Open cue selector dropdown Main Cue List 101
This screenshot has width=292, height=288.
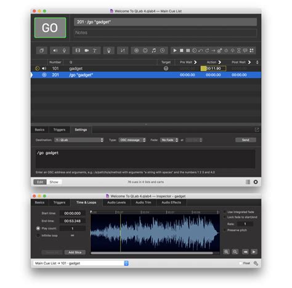[x=81, y=263]
